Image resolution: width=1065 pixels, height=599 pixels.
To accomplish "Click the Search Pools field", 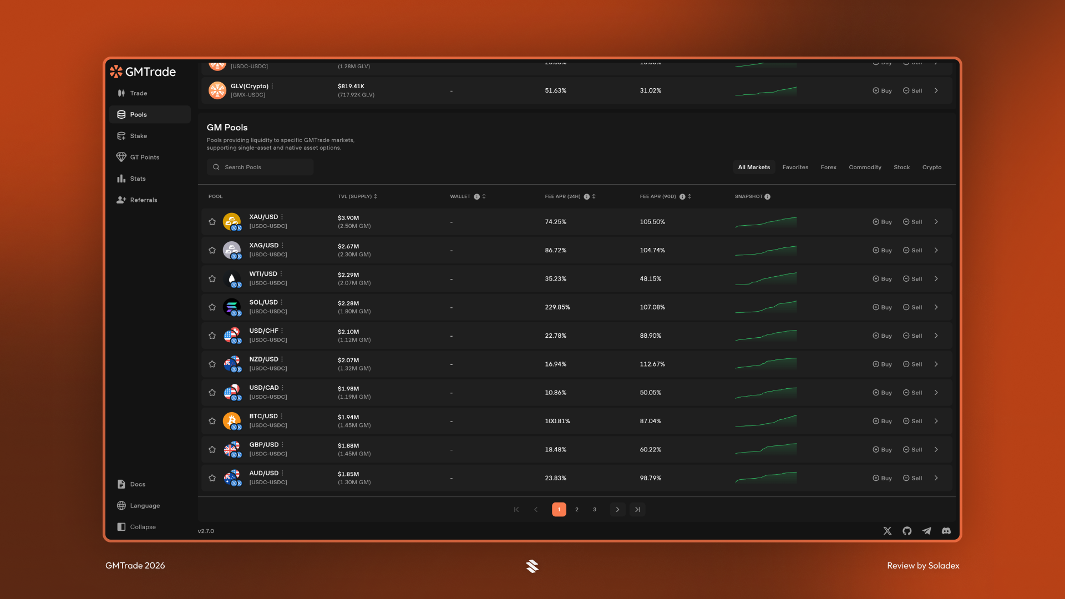I will [x=260, y=167].
